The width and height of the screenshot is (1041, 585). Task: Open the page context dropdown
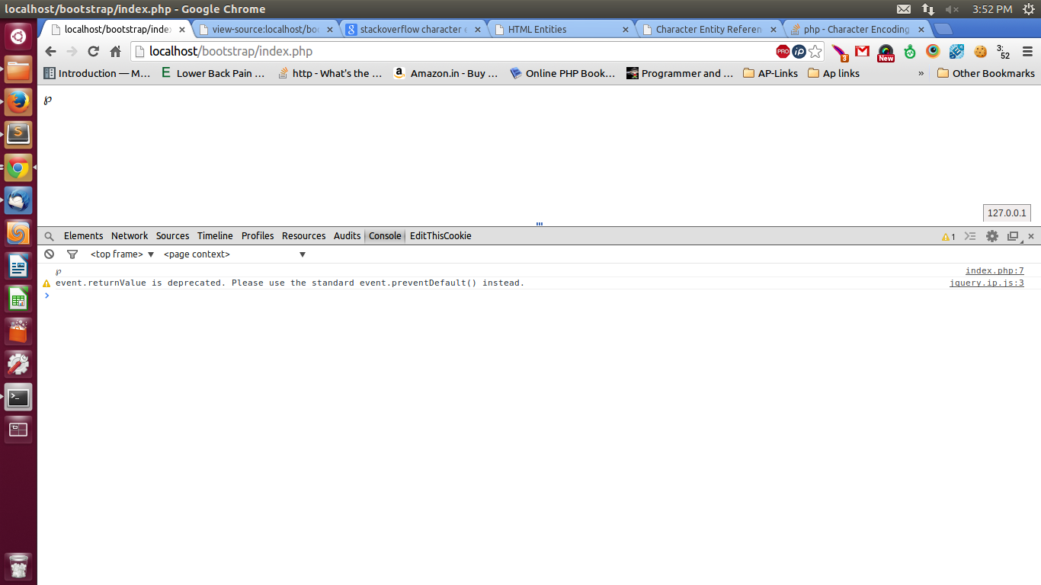[235, 254]
